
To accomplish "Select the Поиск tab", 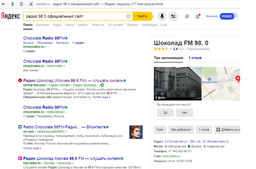I will [28, 25].
